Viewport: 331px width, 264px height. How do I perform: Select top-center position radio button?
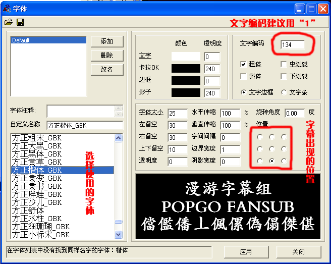[x=272, y=137]
